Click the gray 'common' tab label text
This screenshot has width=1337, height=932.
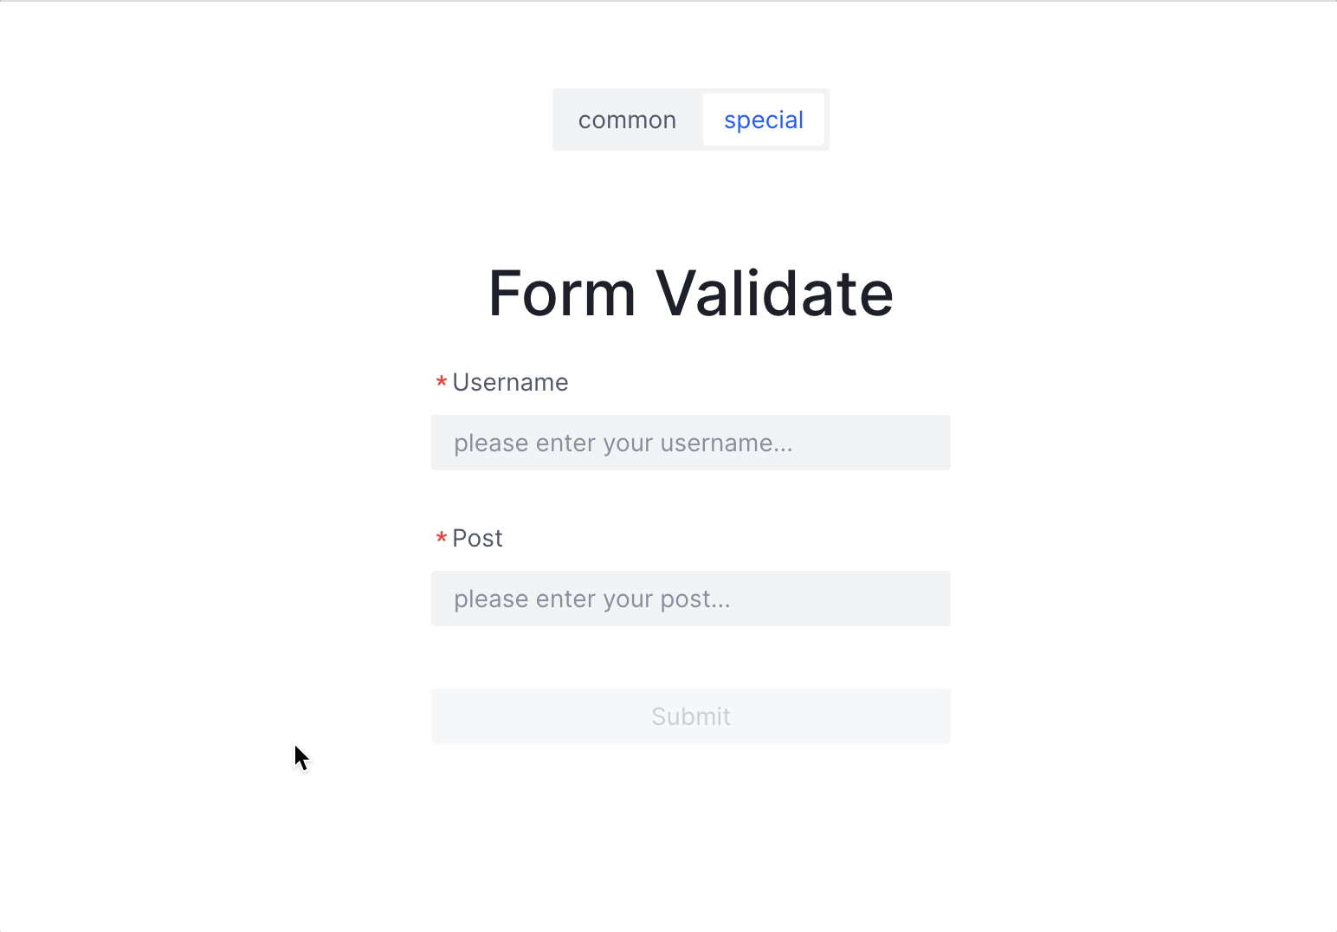[627, 120]
